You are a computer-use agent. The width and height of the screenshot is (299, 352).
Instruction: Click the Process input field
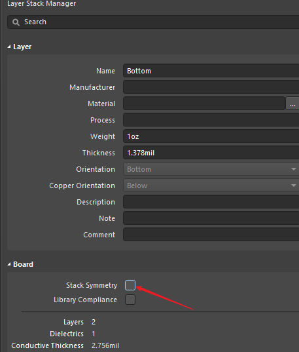[x=211, y=120]
